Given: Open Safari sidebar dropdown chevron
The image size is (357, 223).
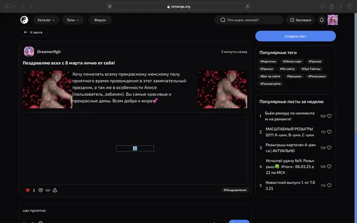Looking at the screenshot, I should click(15, 6).
